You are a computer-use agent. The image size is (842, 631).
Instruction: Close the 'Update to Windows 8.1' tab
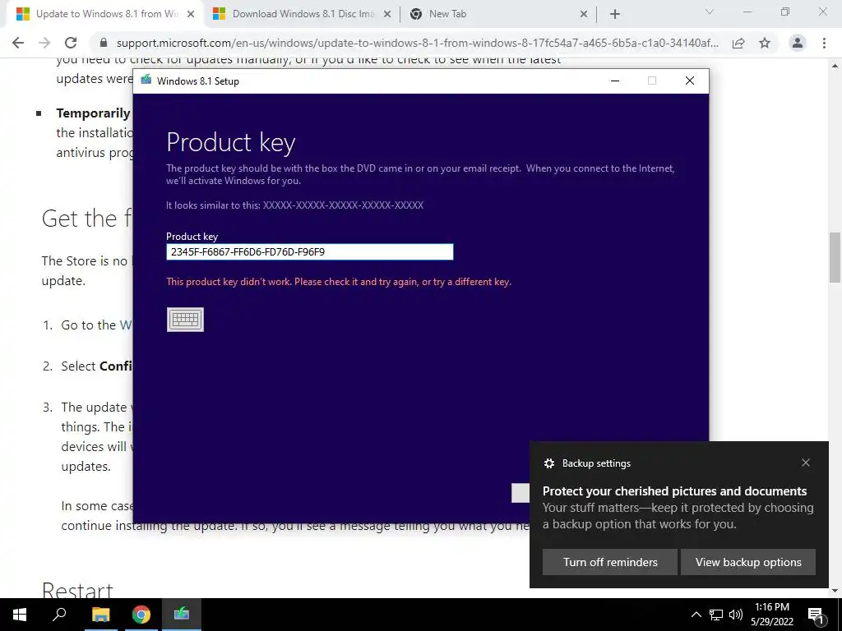191,15
